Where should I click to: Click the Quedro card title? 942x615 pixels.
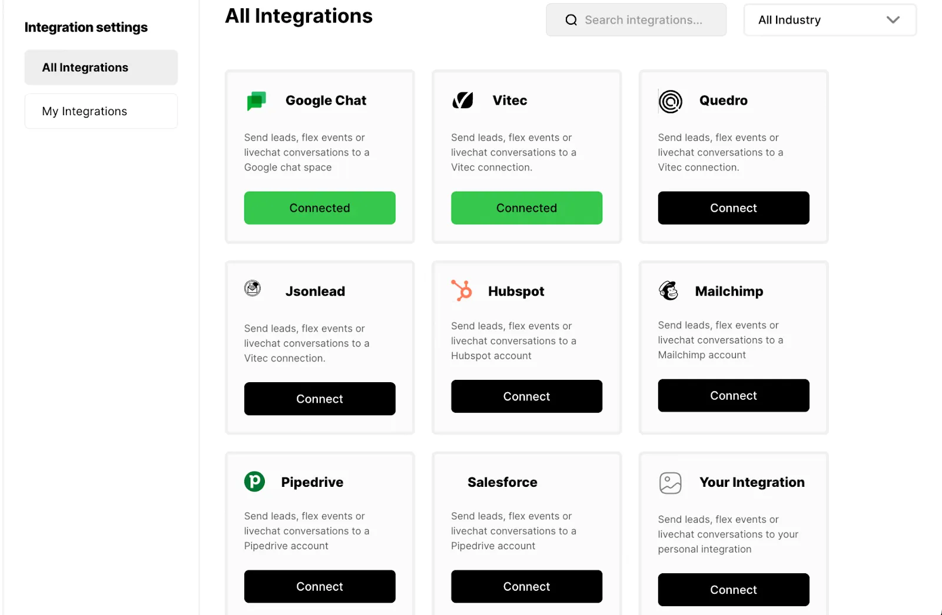(724, 101)
